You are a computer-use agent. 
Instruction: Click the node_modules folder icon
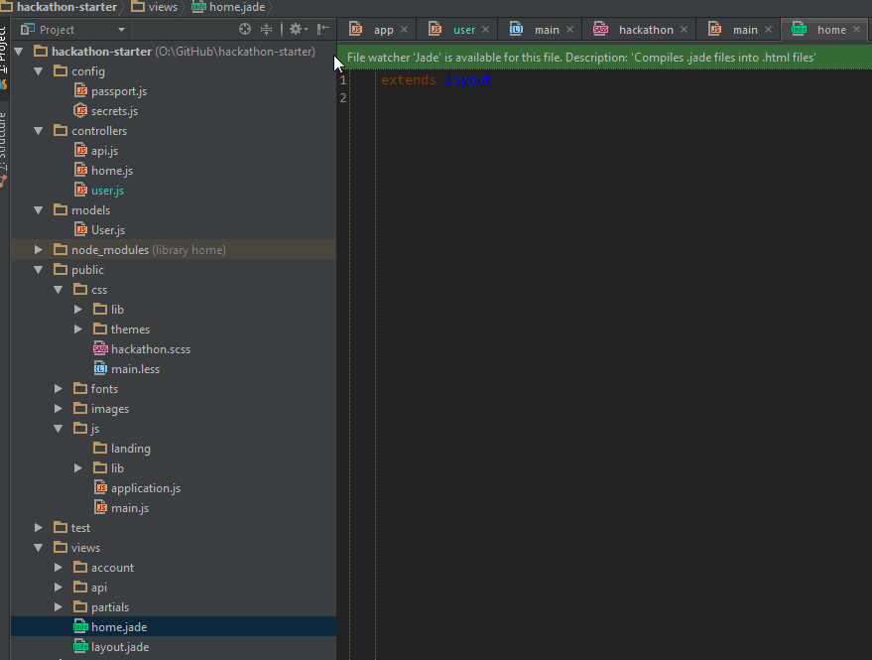coord(61,249)
